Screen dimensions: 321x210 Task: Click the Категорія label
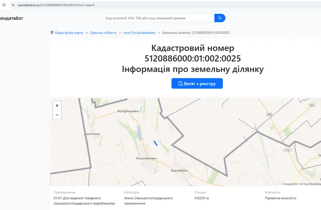[132, 192]
